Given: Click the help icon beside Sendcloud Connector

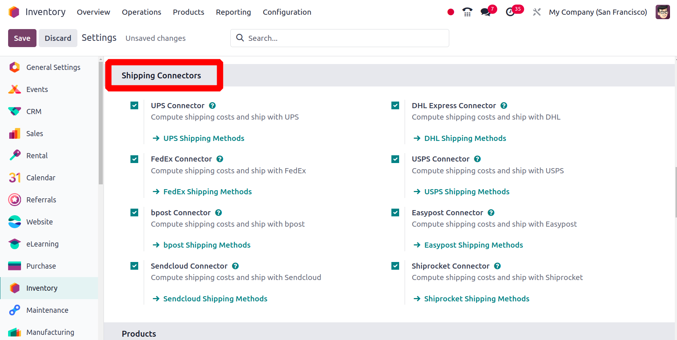Looking at the screenshot, I should coord(235,266).
